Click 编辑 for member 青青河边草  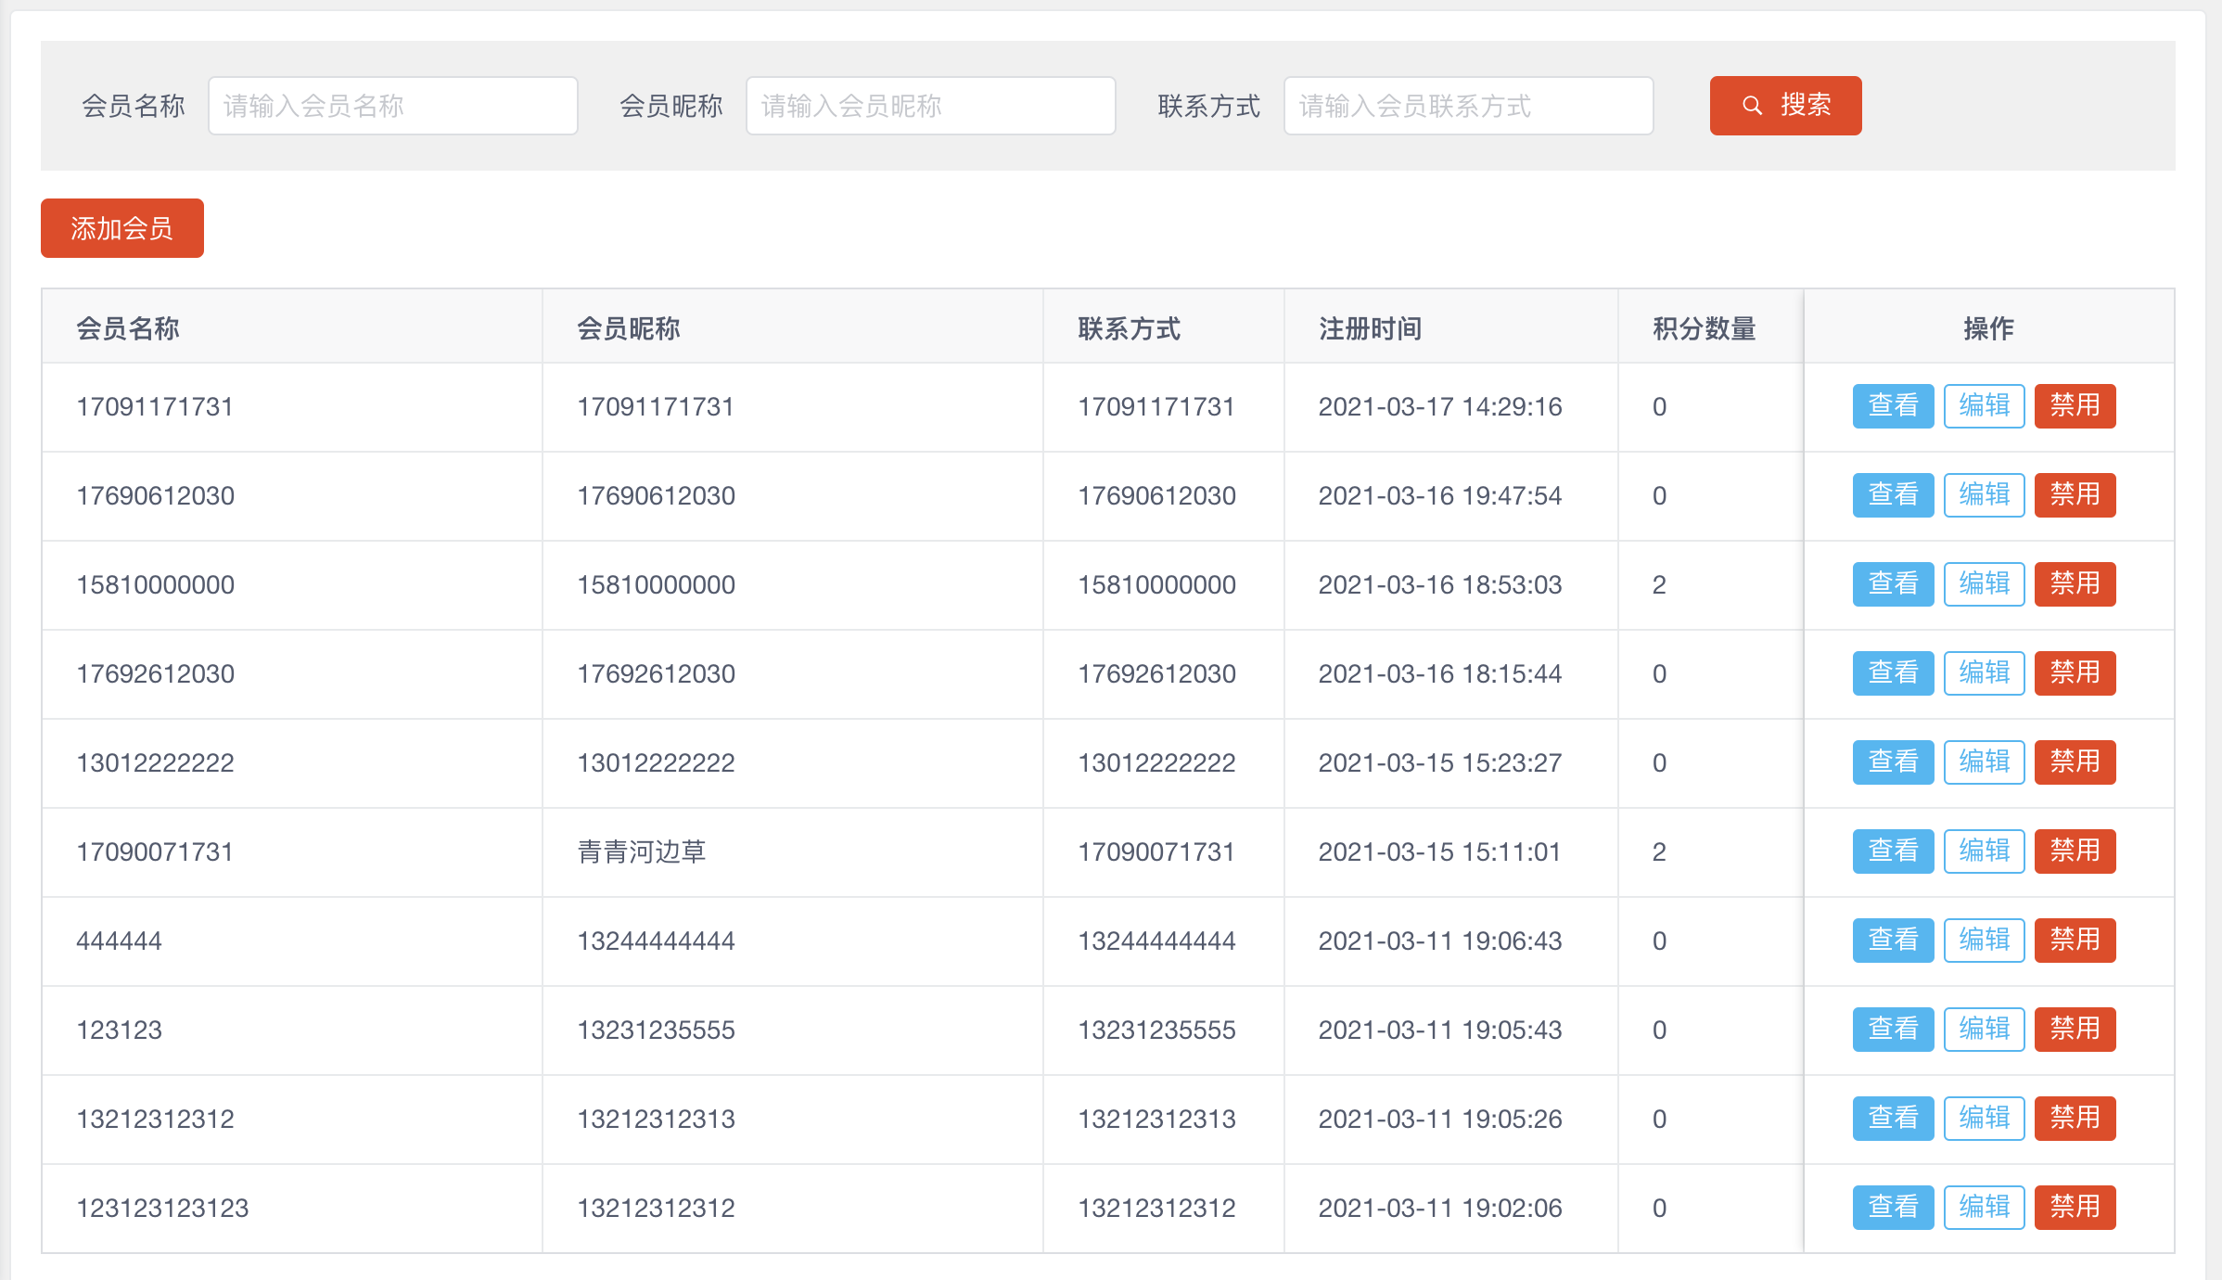click(x=1985, y=851)
